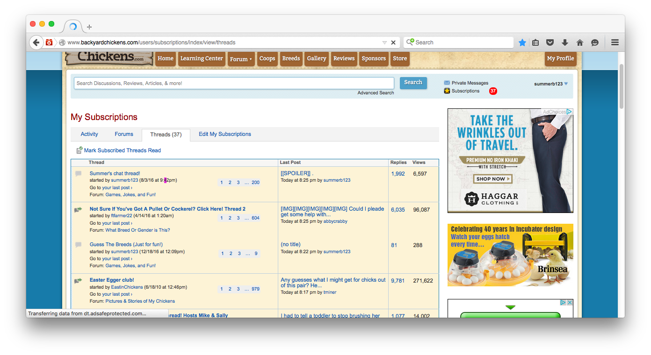Expand the summerb123 user dropdown
Viewport: 651px width, 355px height.
(x=566, y=84)
